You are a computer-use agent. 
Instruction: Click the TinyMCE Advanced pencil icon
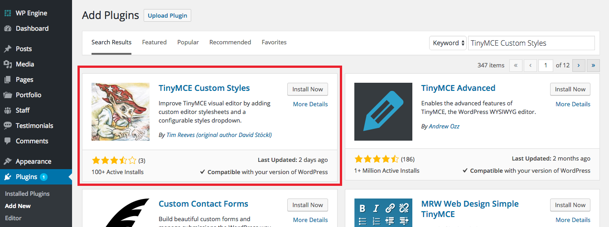click(383, 112)
